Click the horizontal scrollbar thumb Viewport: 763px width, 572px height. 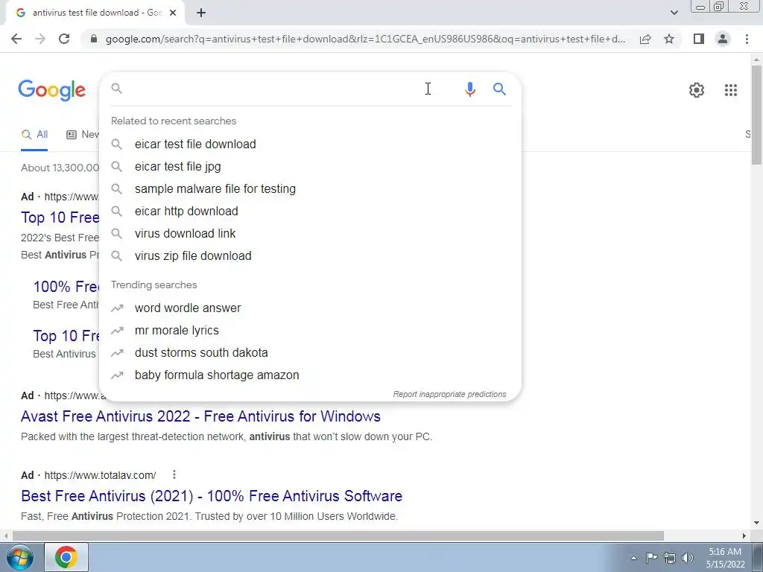[x=338, y=536]
